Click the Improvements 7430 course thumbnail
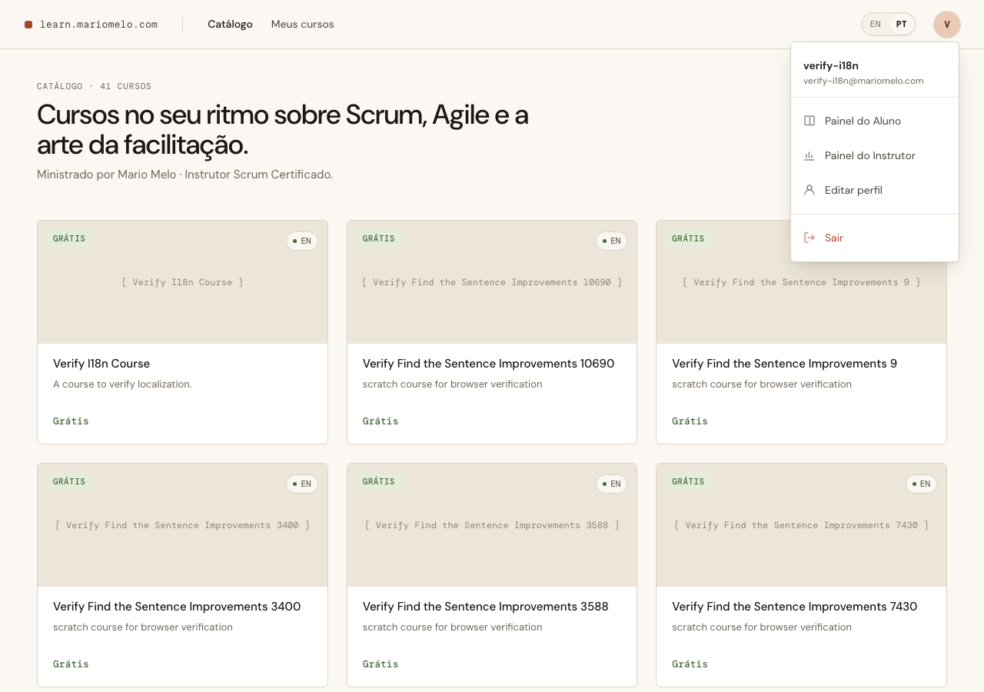Screen dimensions: 984x692 [x=801, y=525]
